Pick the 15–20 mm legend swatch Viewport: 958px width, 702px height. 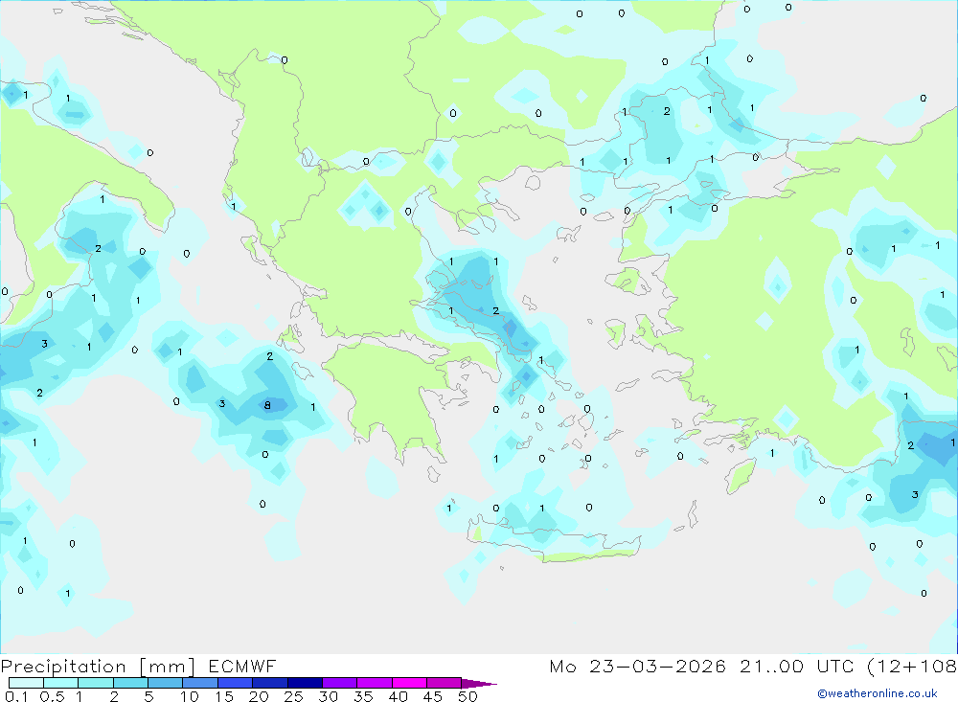(x=236, y=683)
